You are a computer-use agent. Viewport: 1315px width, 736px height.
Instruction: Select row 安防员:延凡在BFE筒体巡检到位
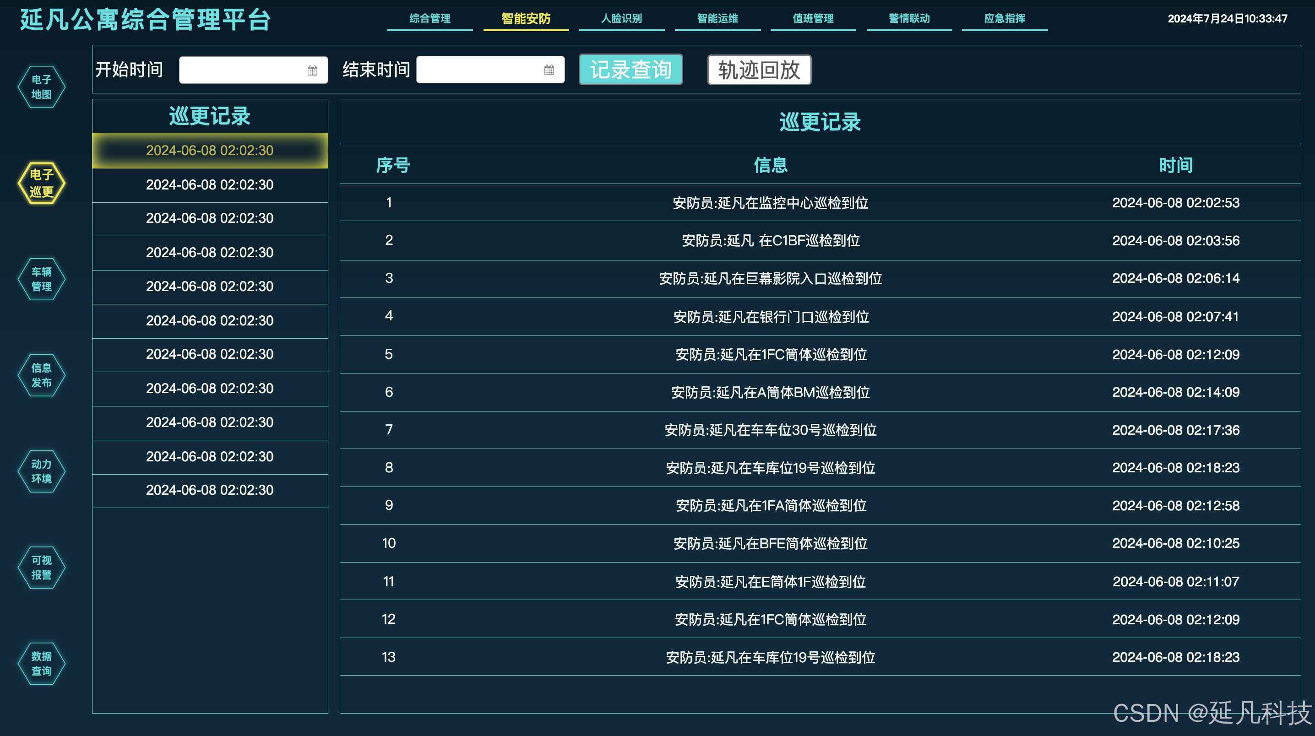821,544
